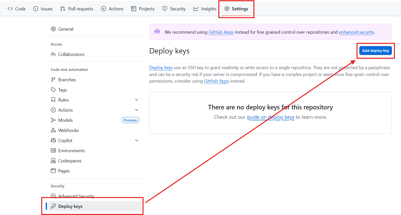This screenshot has height=215, width=401.
Task: Click the Environments server icon
Action: click(53, 150)
